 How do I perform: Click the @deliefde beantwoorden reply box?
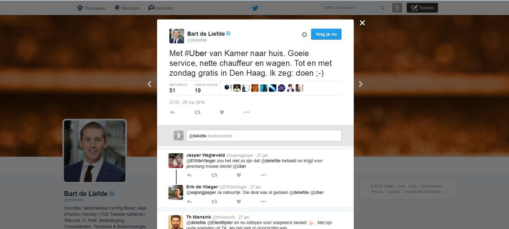coord(264,135)
